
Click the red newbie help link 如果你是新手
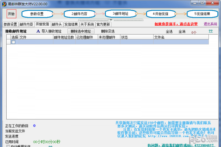(x=176, y=24)
